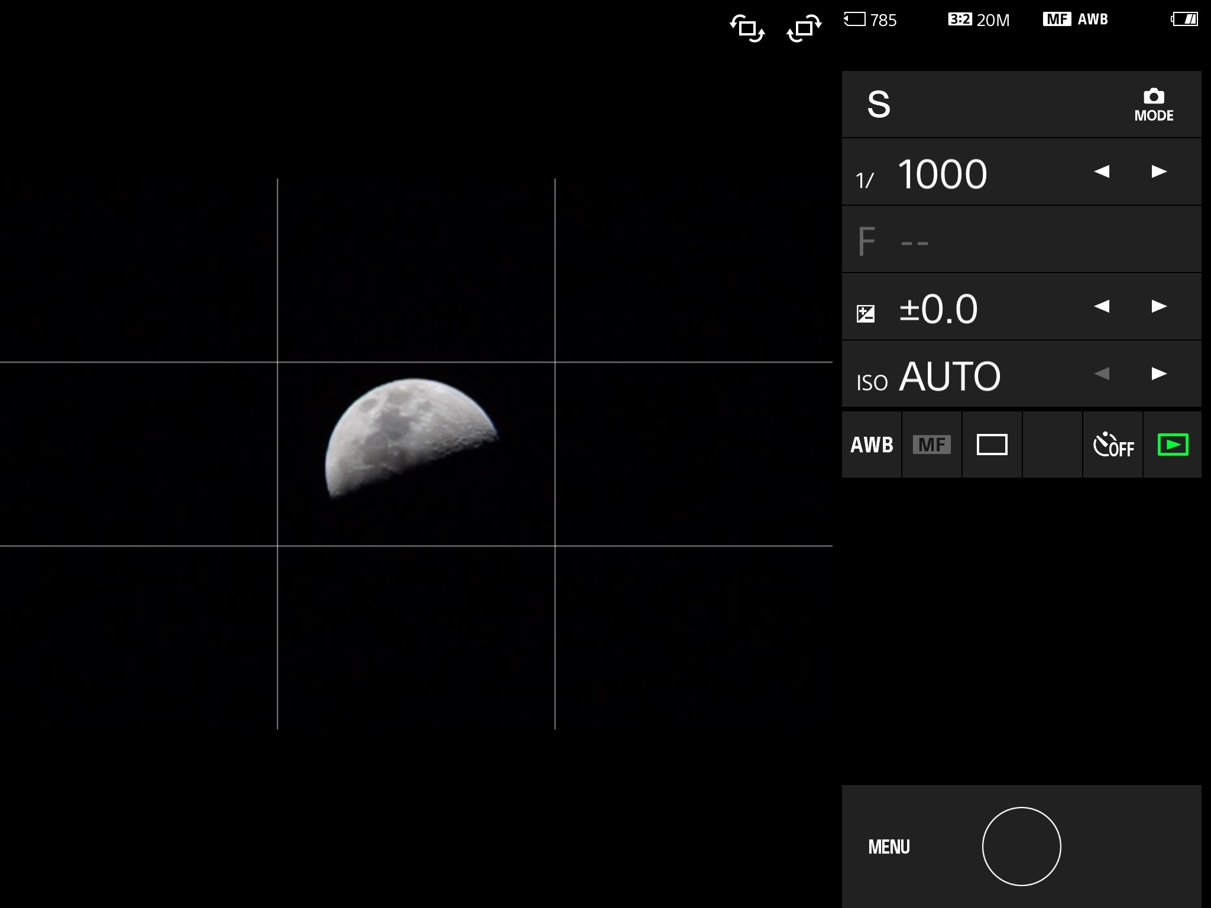The height and width of the screenshot is (908, 1211).
Task: Tap the 3:2 20M image size indicator
Action: (x=979, y=20)
